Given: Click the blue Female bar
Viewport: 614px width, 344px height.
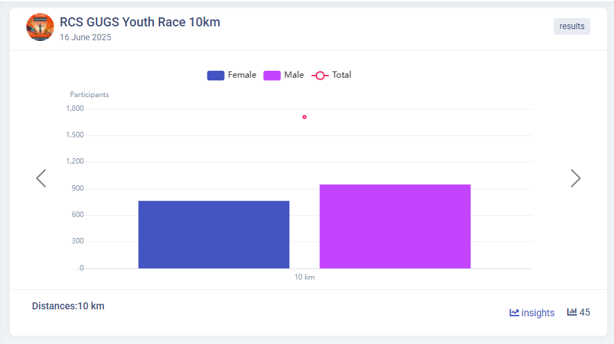Looking at the screenshot, I should tap(214, 234).
